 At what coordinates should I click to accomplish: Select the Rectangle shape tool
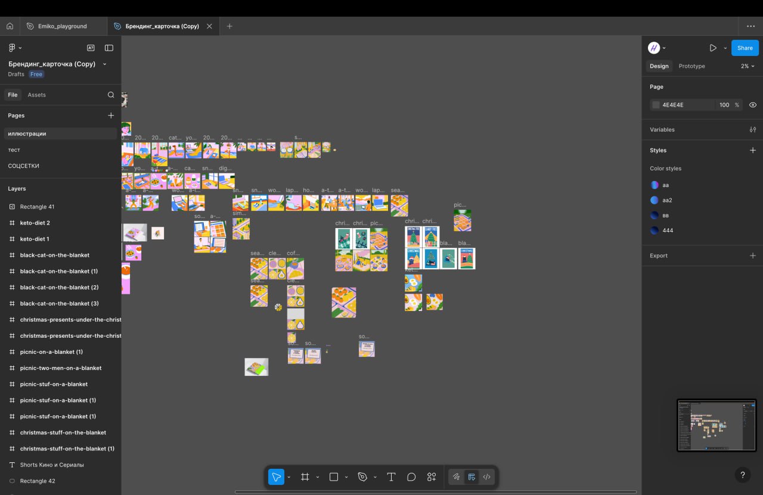(334, 477)
